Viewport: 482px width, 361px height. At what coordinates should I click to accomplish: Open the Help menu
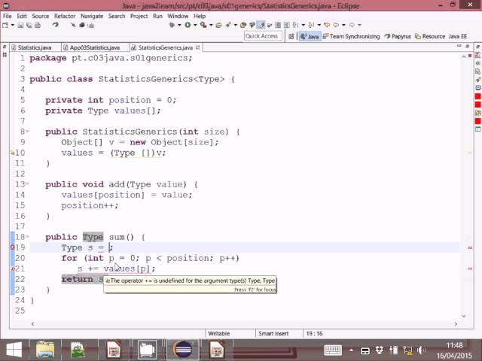click(x=200, y=16)
